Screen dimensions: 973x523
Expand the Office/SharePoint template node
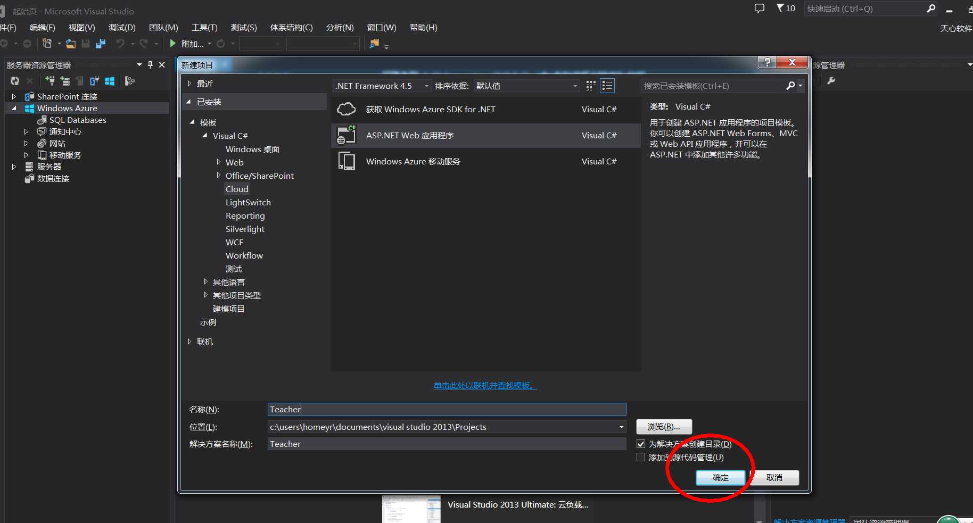(x=218, y=175)
